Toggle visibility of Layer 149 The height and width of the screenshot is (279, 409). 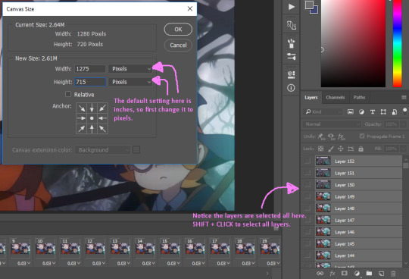pos(308,196)
